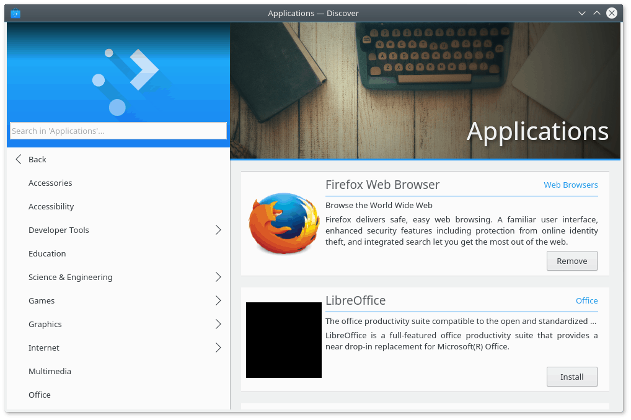Focus the Search in 'Applications' field

[x=118, y=131]
